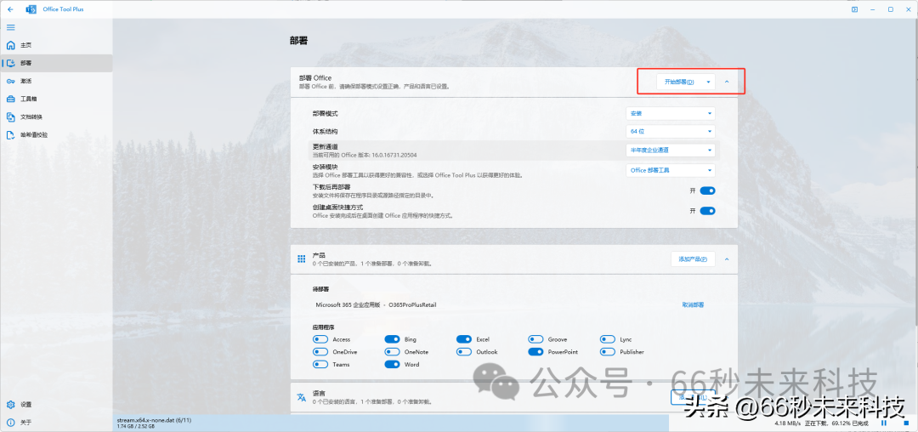Enable the Outlook application toggle

tap(464, 352)
